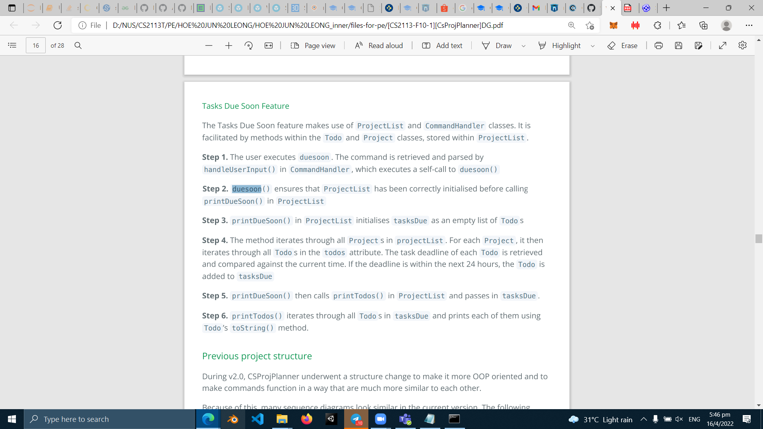
Task: Toggle fit to width view
Action: tap(269, 46)
